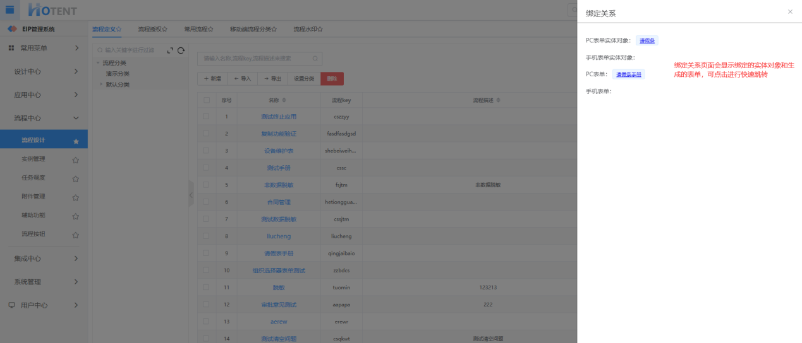This screenshot has width=802, height=343.
Task: Select 演示分类 in the category tree
Action: (x=118, y=74)
